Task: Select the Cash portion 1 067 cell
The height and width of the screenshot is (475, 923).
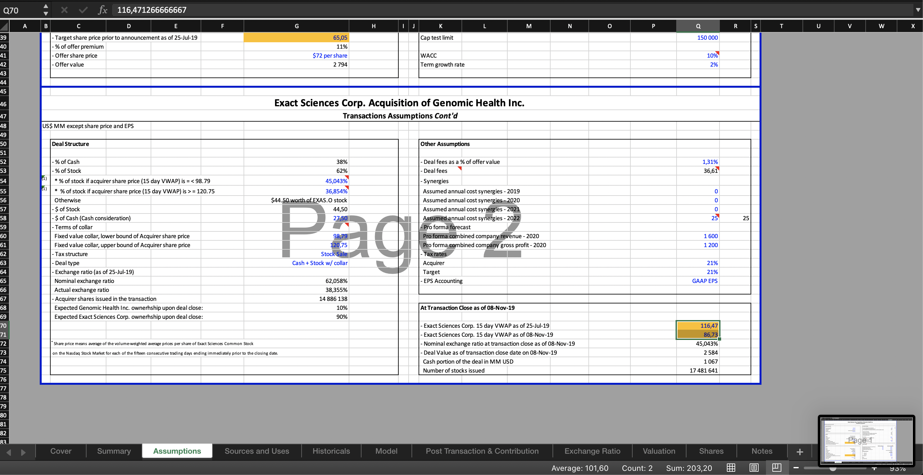Action: coord(698,361)
